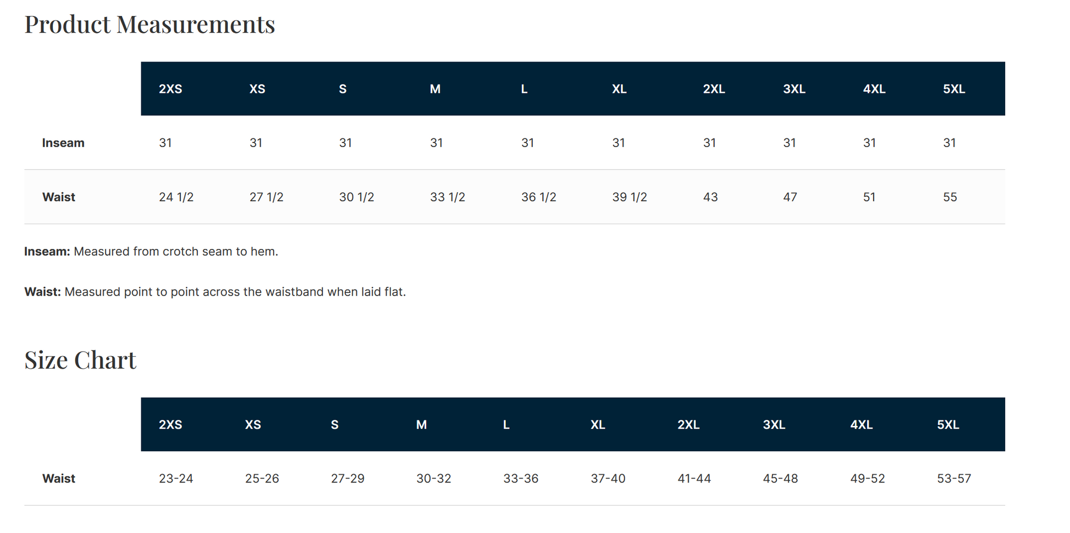Click the Waist row label in Product Measurements

pos(59,197)
